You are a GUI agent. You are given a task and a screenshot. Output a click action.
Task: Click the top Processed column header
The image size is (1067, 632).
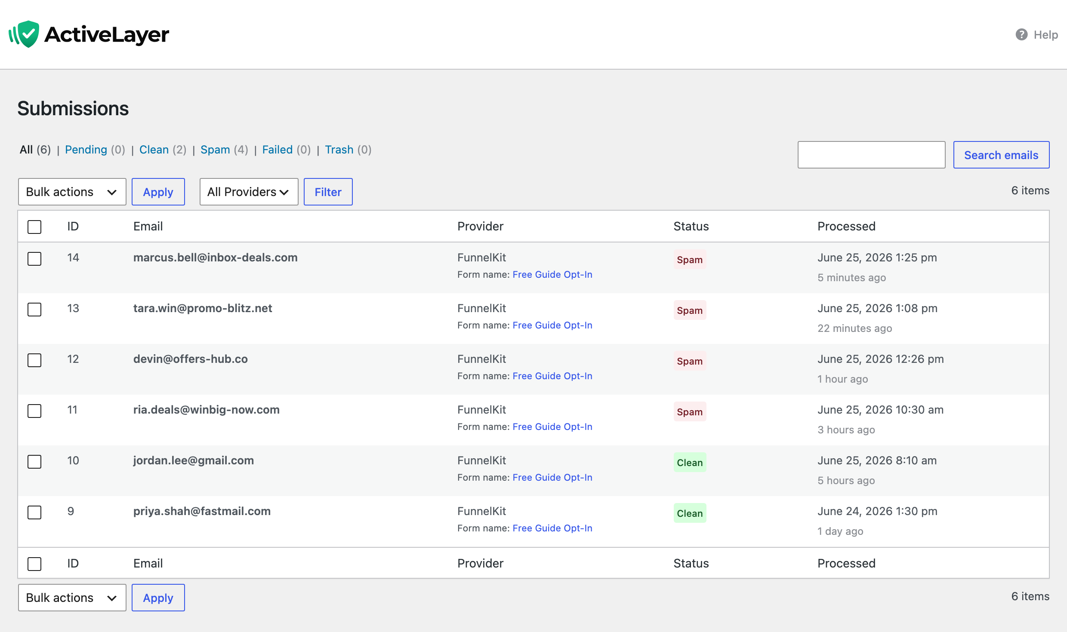tap(846, 226)
